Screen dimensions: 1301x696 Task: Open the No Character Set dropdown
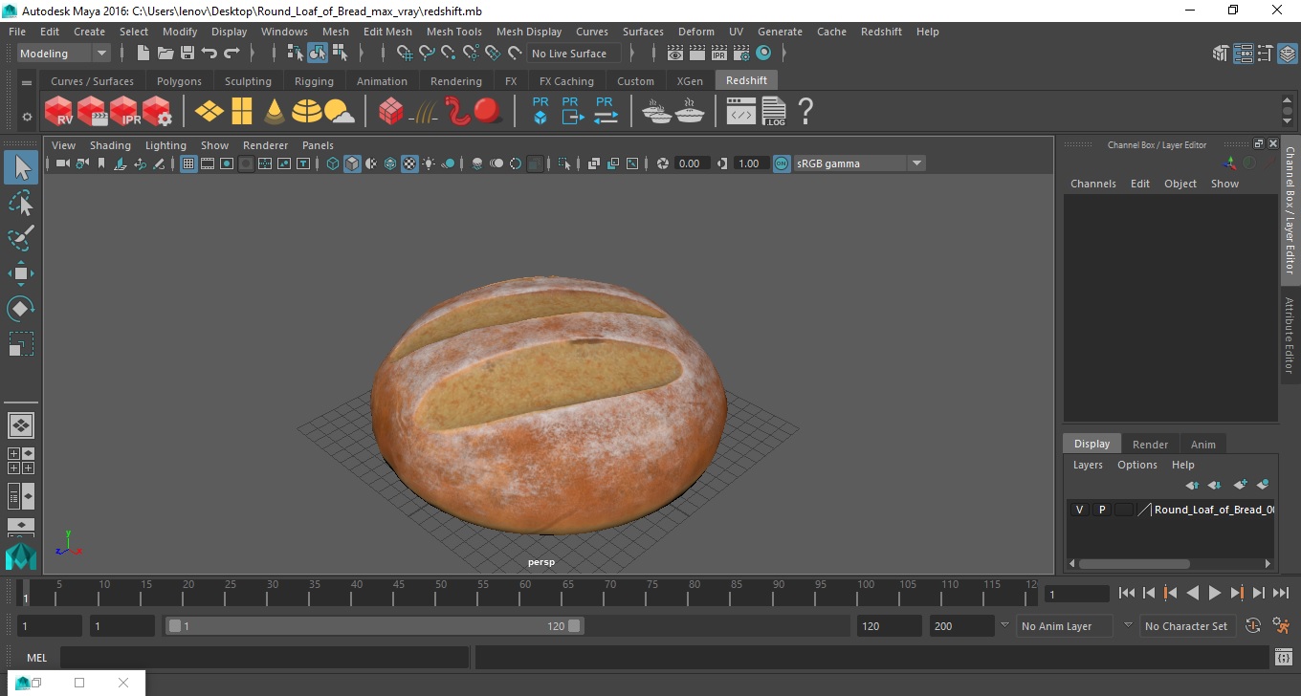coord(1187,626)
